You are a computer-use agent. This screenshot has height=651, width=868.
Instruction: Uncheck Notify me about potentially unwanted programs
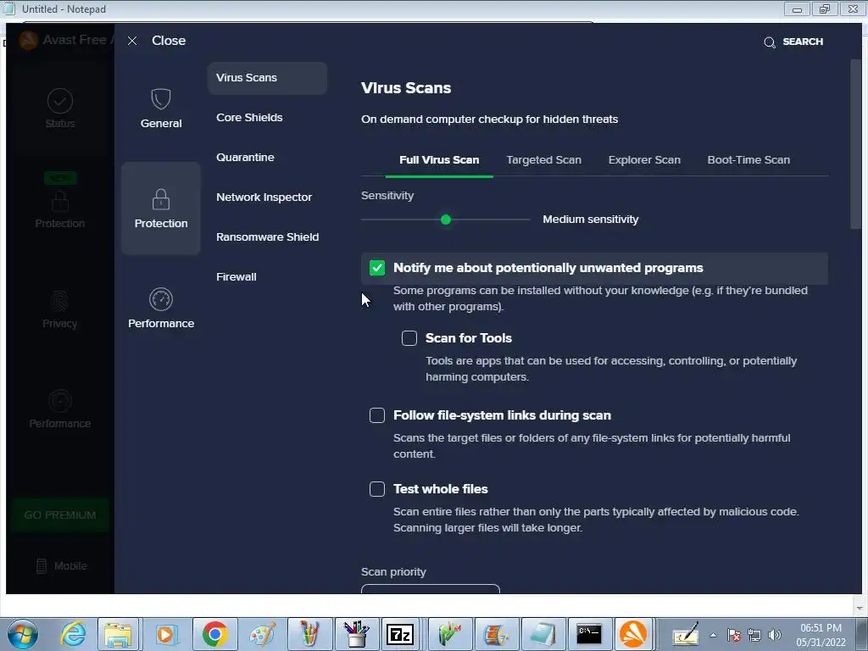tap(377, 268)
